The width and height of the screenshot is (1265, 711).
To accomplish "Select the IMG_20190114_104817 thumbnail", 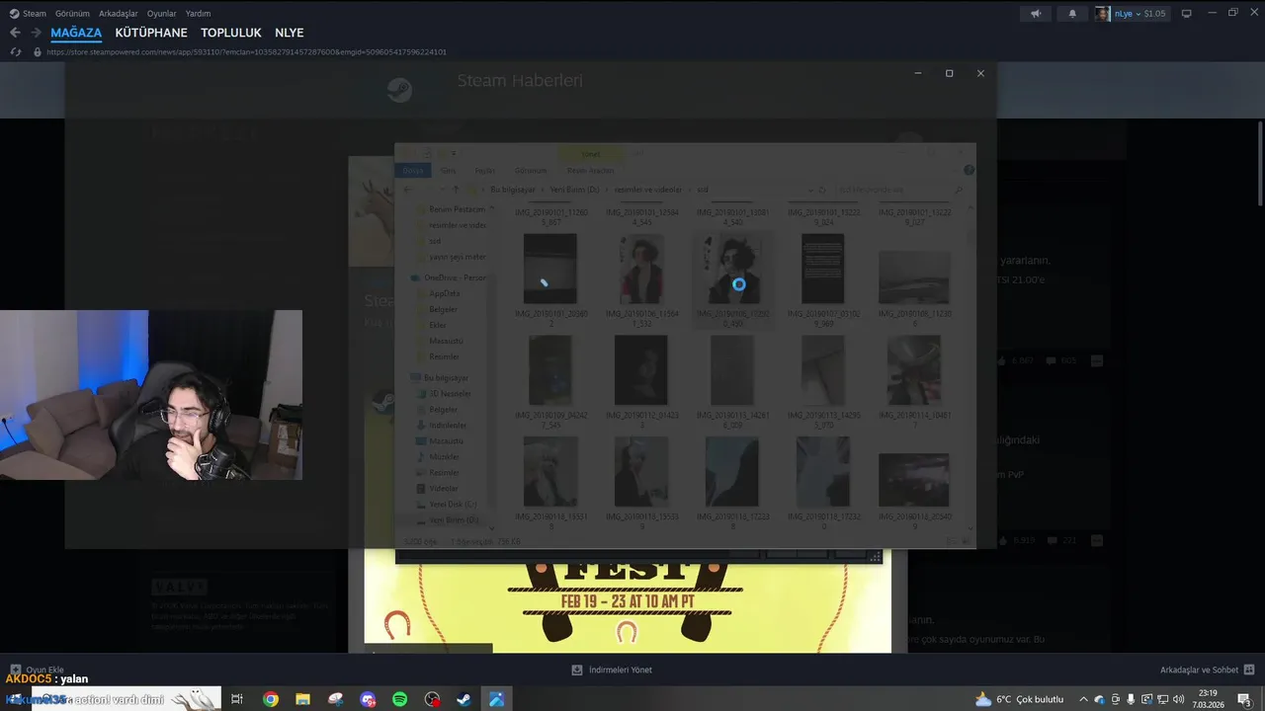I will click(x=913, y=370).
